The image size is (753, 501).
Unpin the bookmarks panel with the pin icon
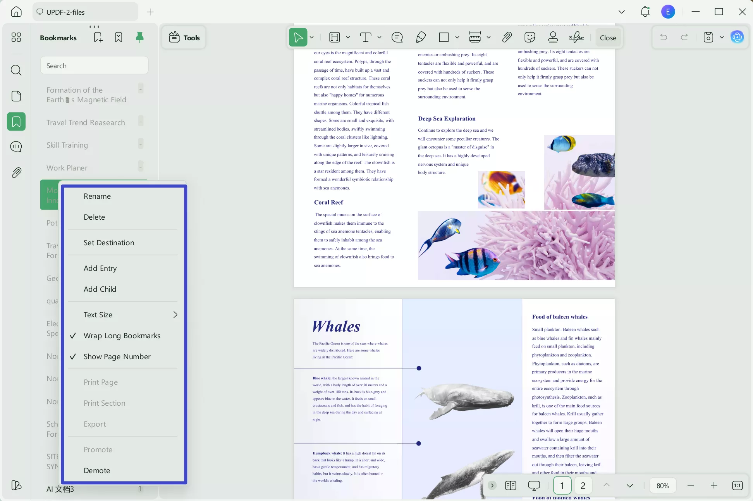point(140,37)
